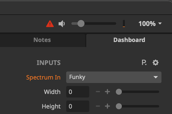
Task: Mute audio with the speaker icon
Action: (62, 24)
